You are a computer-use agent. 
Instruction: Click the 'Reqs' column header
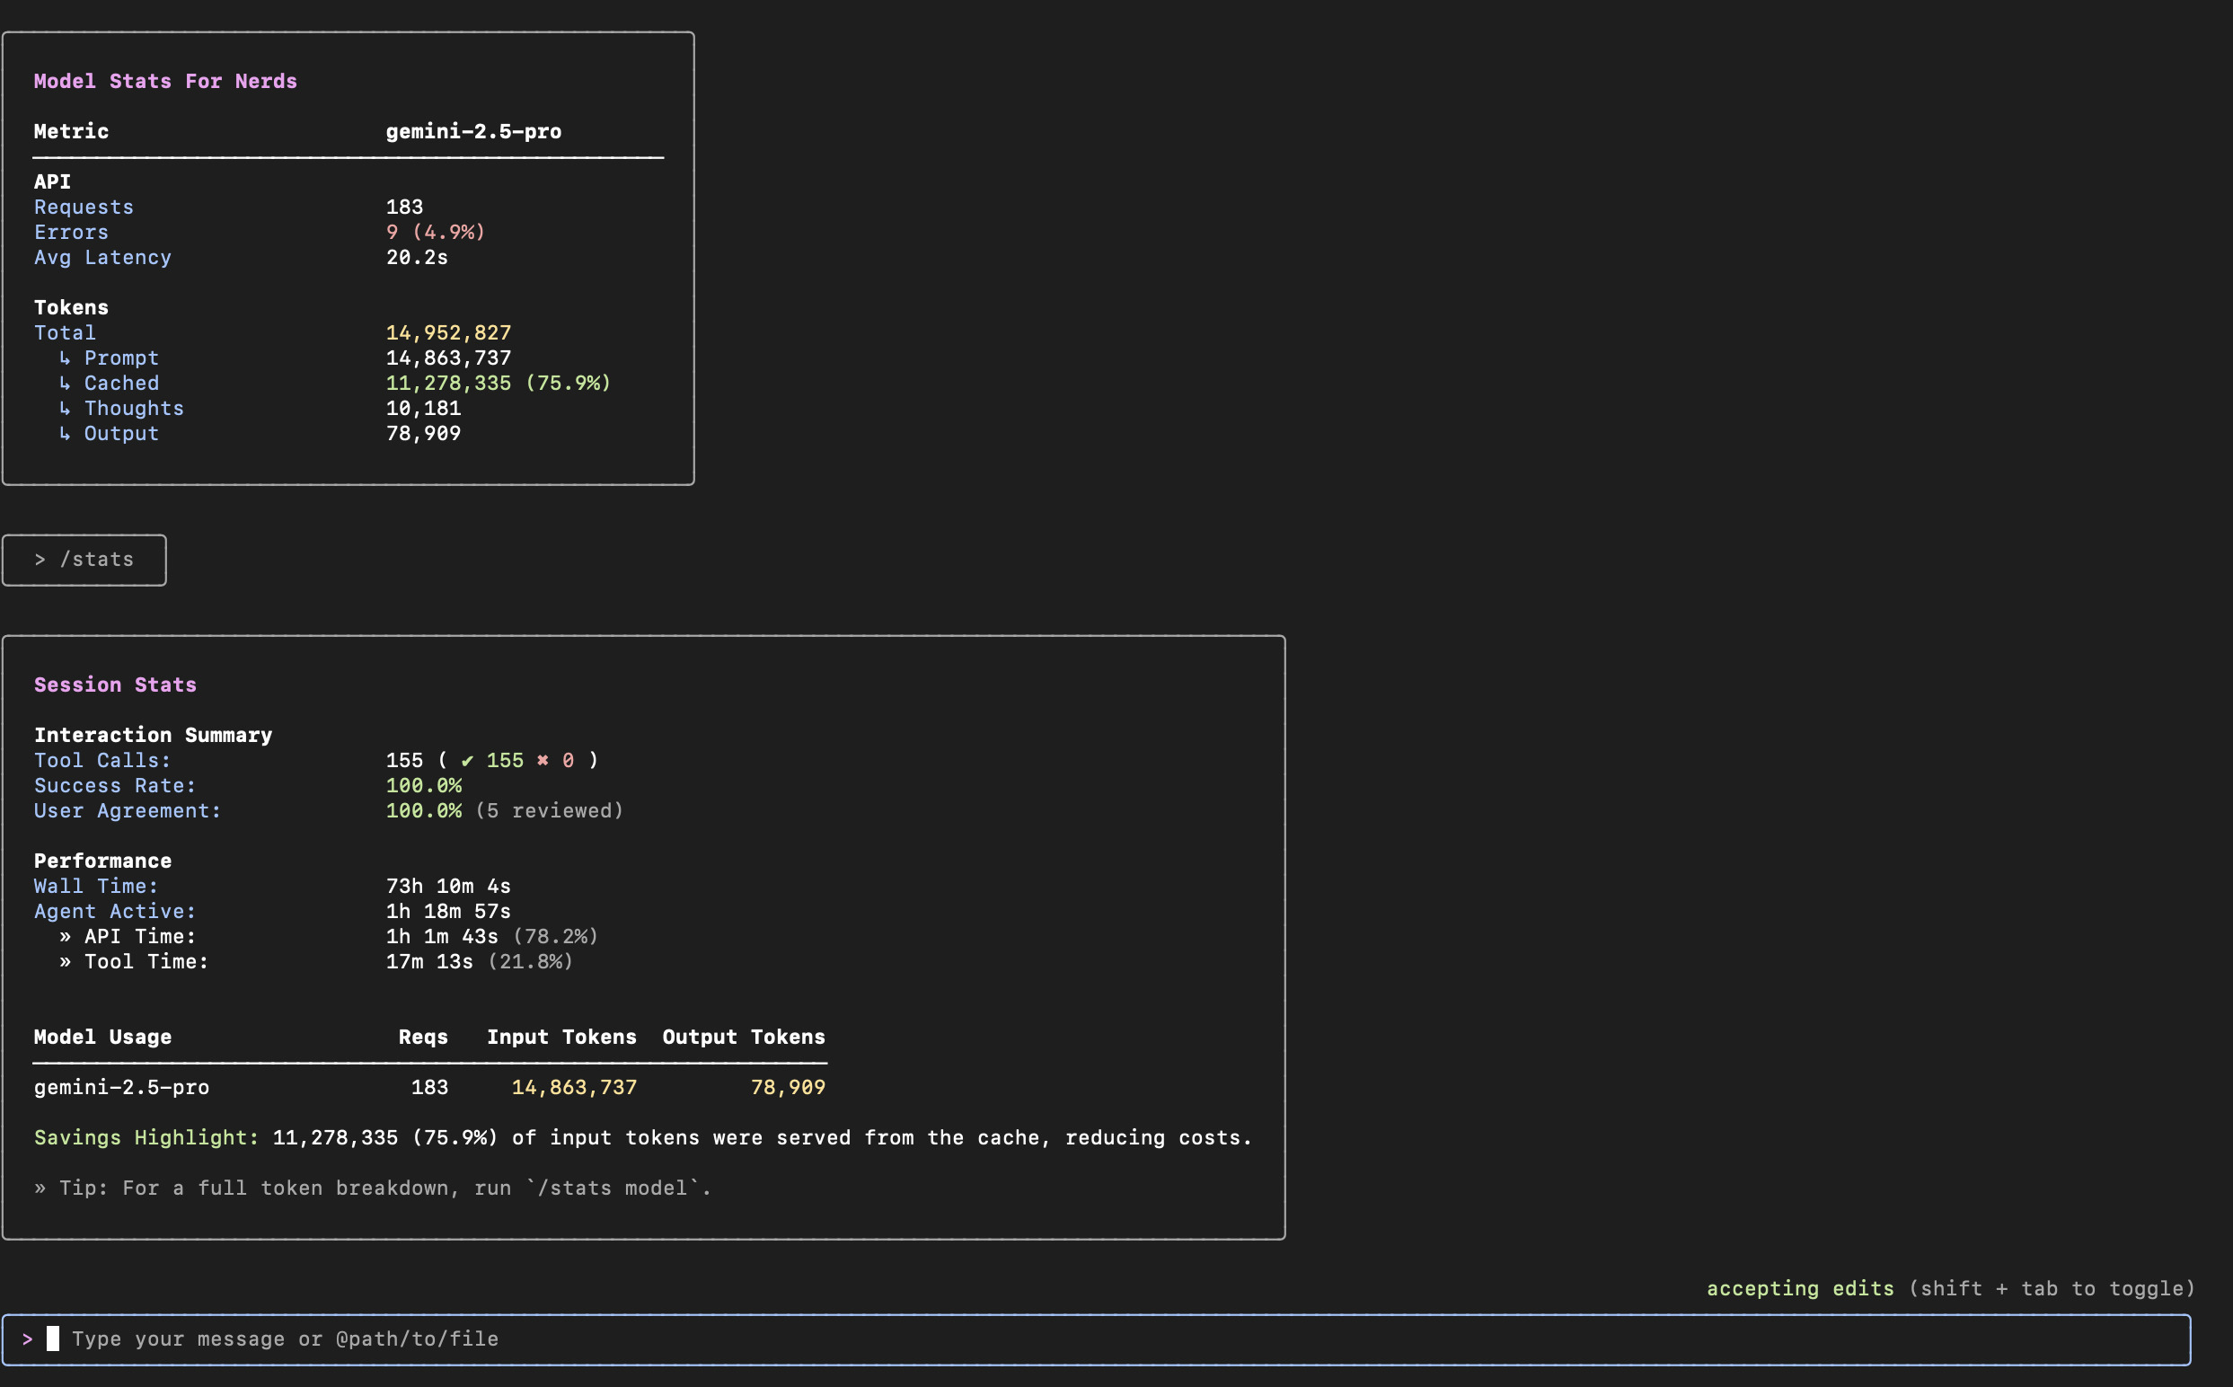tap(424, 1038)
